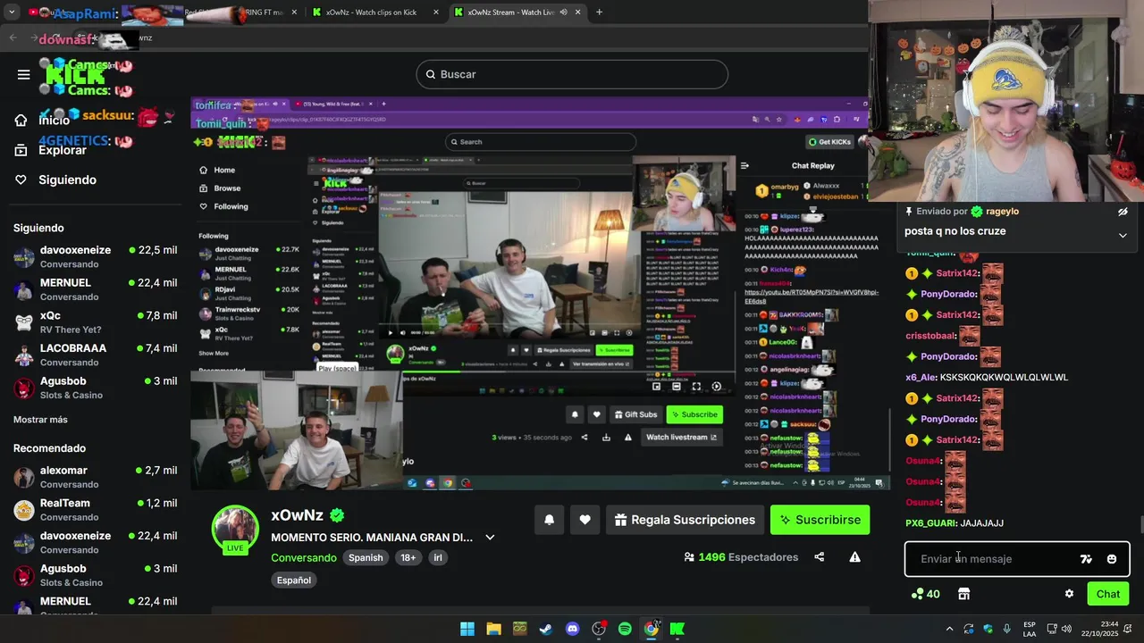Show hidden system tray icons
1144x643 pixels.
tap(949, 629)
